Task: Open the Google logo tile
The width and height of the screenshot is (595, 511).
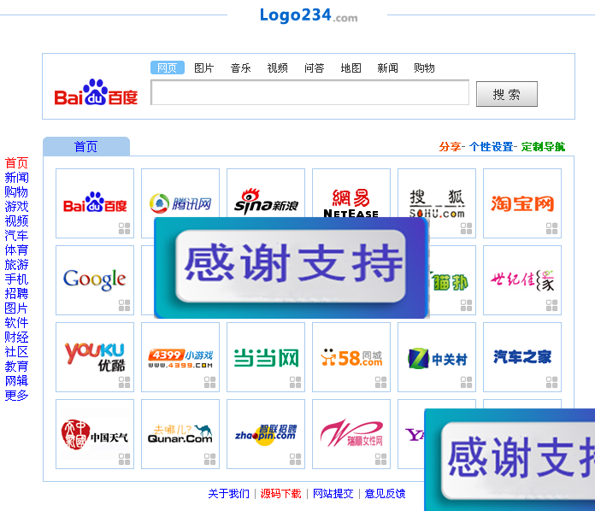Action: point(95,279)
